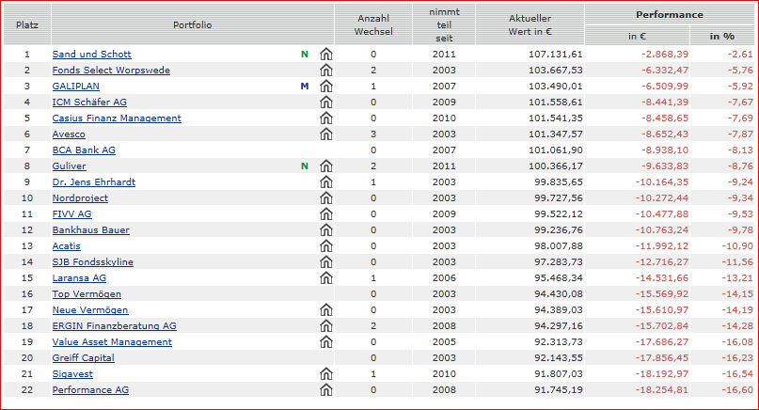
Task: Click the house icon for GALIPLAN
Action: coord(326,87)
